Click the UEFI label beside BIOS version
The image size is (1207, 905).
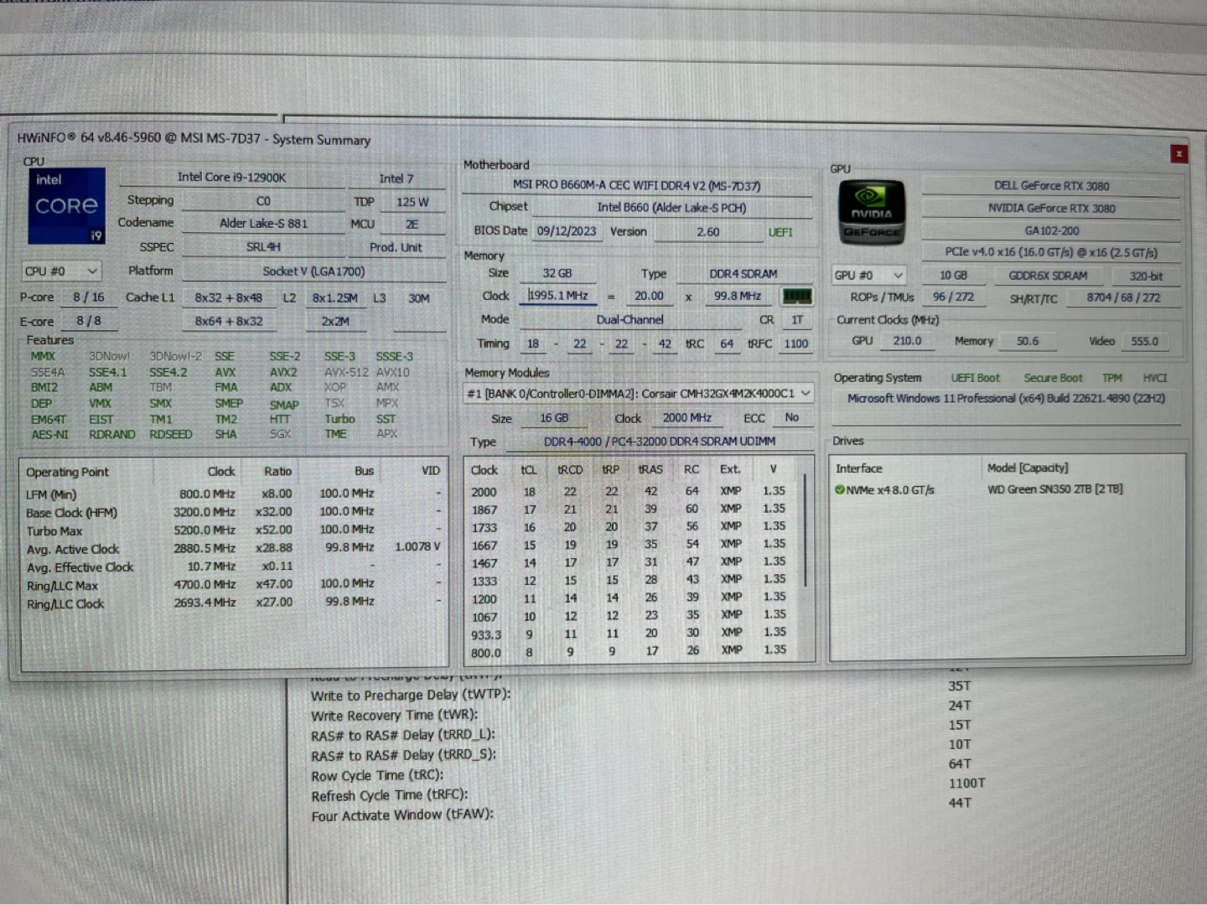(780, 232)
